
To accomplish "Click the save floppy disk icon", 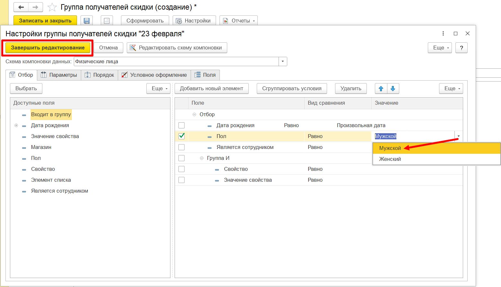I will pos(86,21).
